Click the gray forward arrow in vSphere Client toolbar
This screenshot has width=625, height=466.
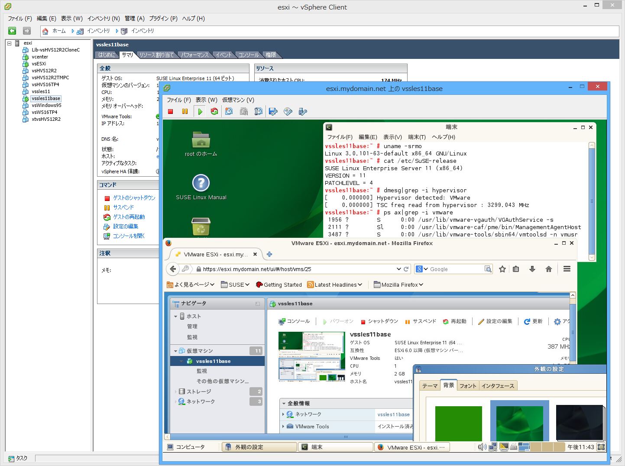27,31
